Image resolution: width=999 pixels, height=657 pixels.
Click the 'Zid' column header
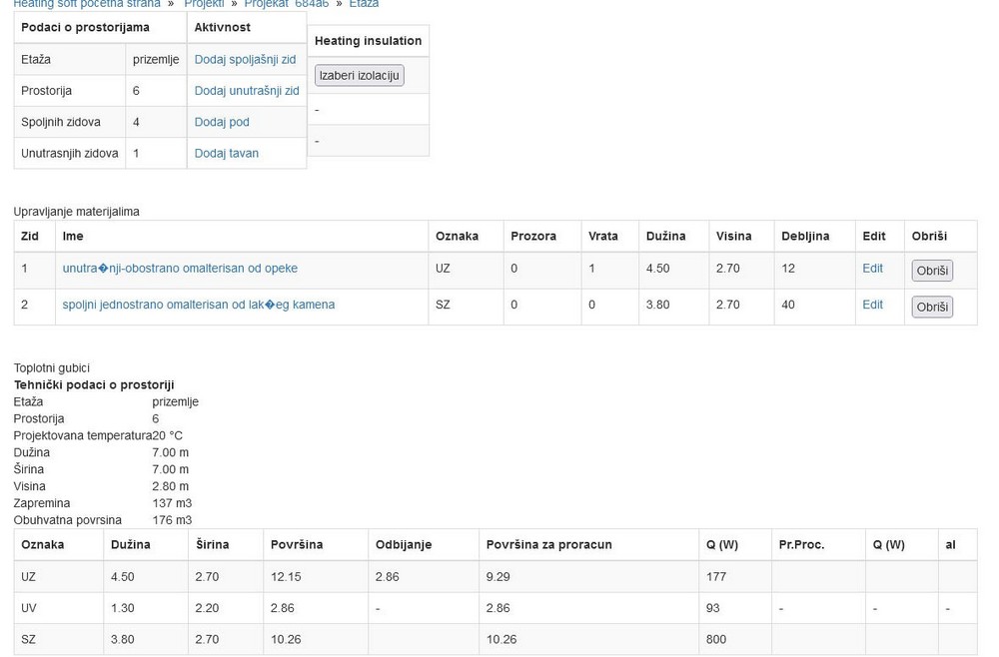tap(30, 237)
